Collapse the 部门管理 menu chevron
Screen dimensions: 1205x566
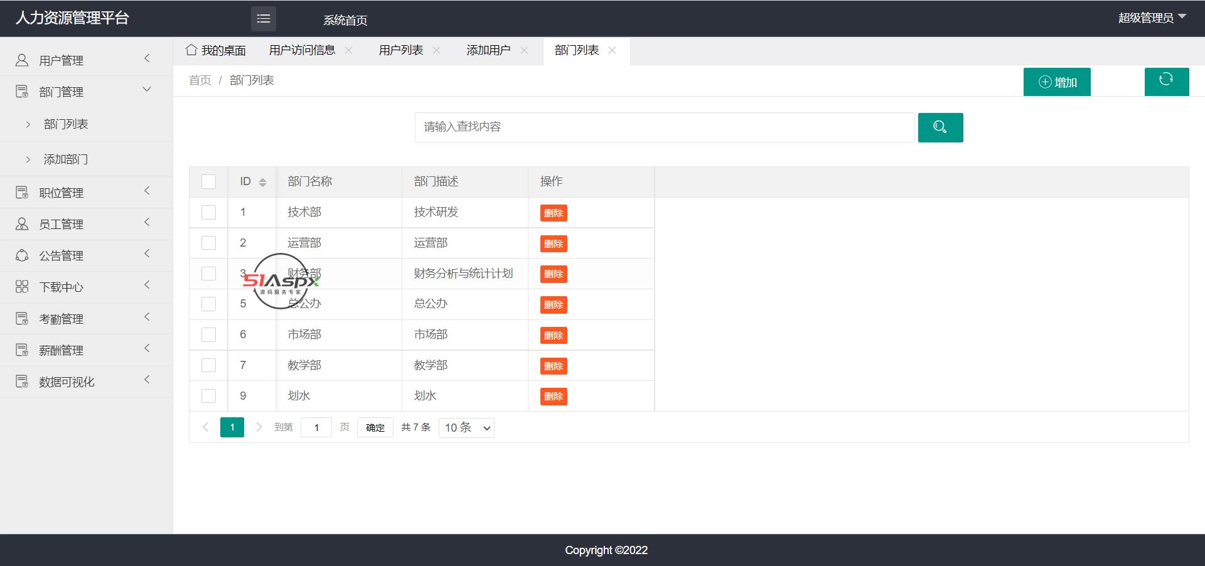click(x=147, y=90)
